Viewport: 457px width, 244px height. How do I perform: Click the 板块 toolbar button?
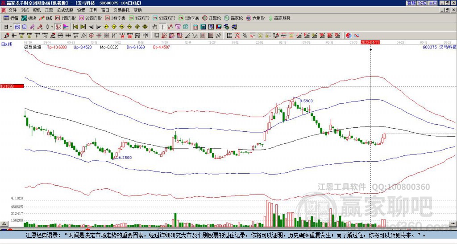point(29,18)
